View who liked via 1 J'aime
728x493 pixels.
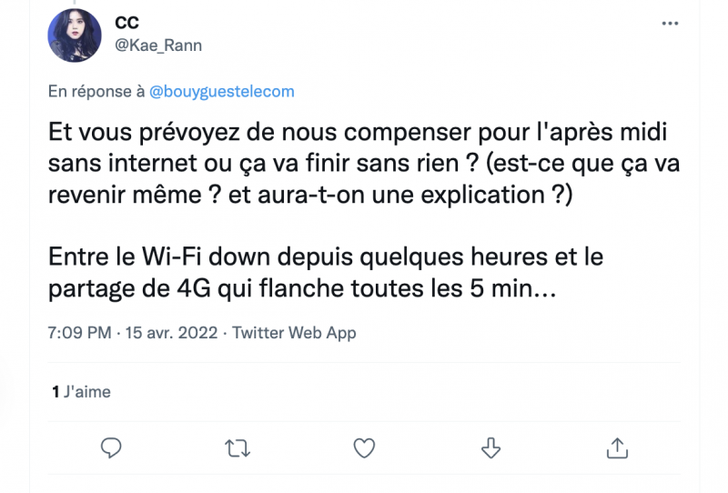click(82, 392)
